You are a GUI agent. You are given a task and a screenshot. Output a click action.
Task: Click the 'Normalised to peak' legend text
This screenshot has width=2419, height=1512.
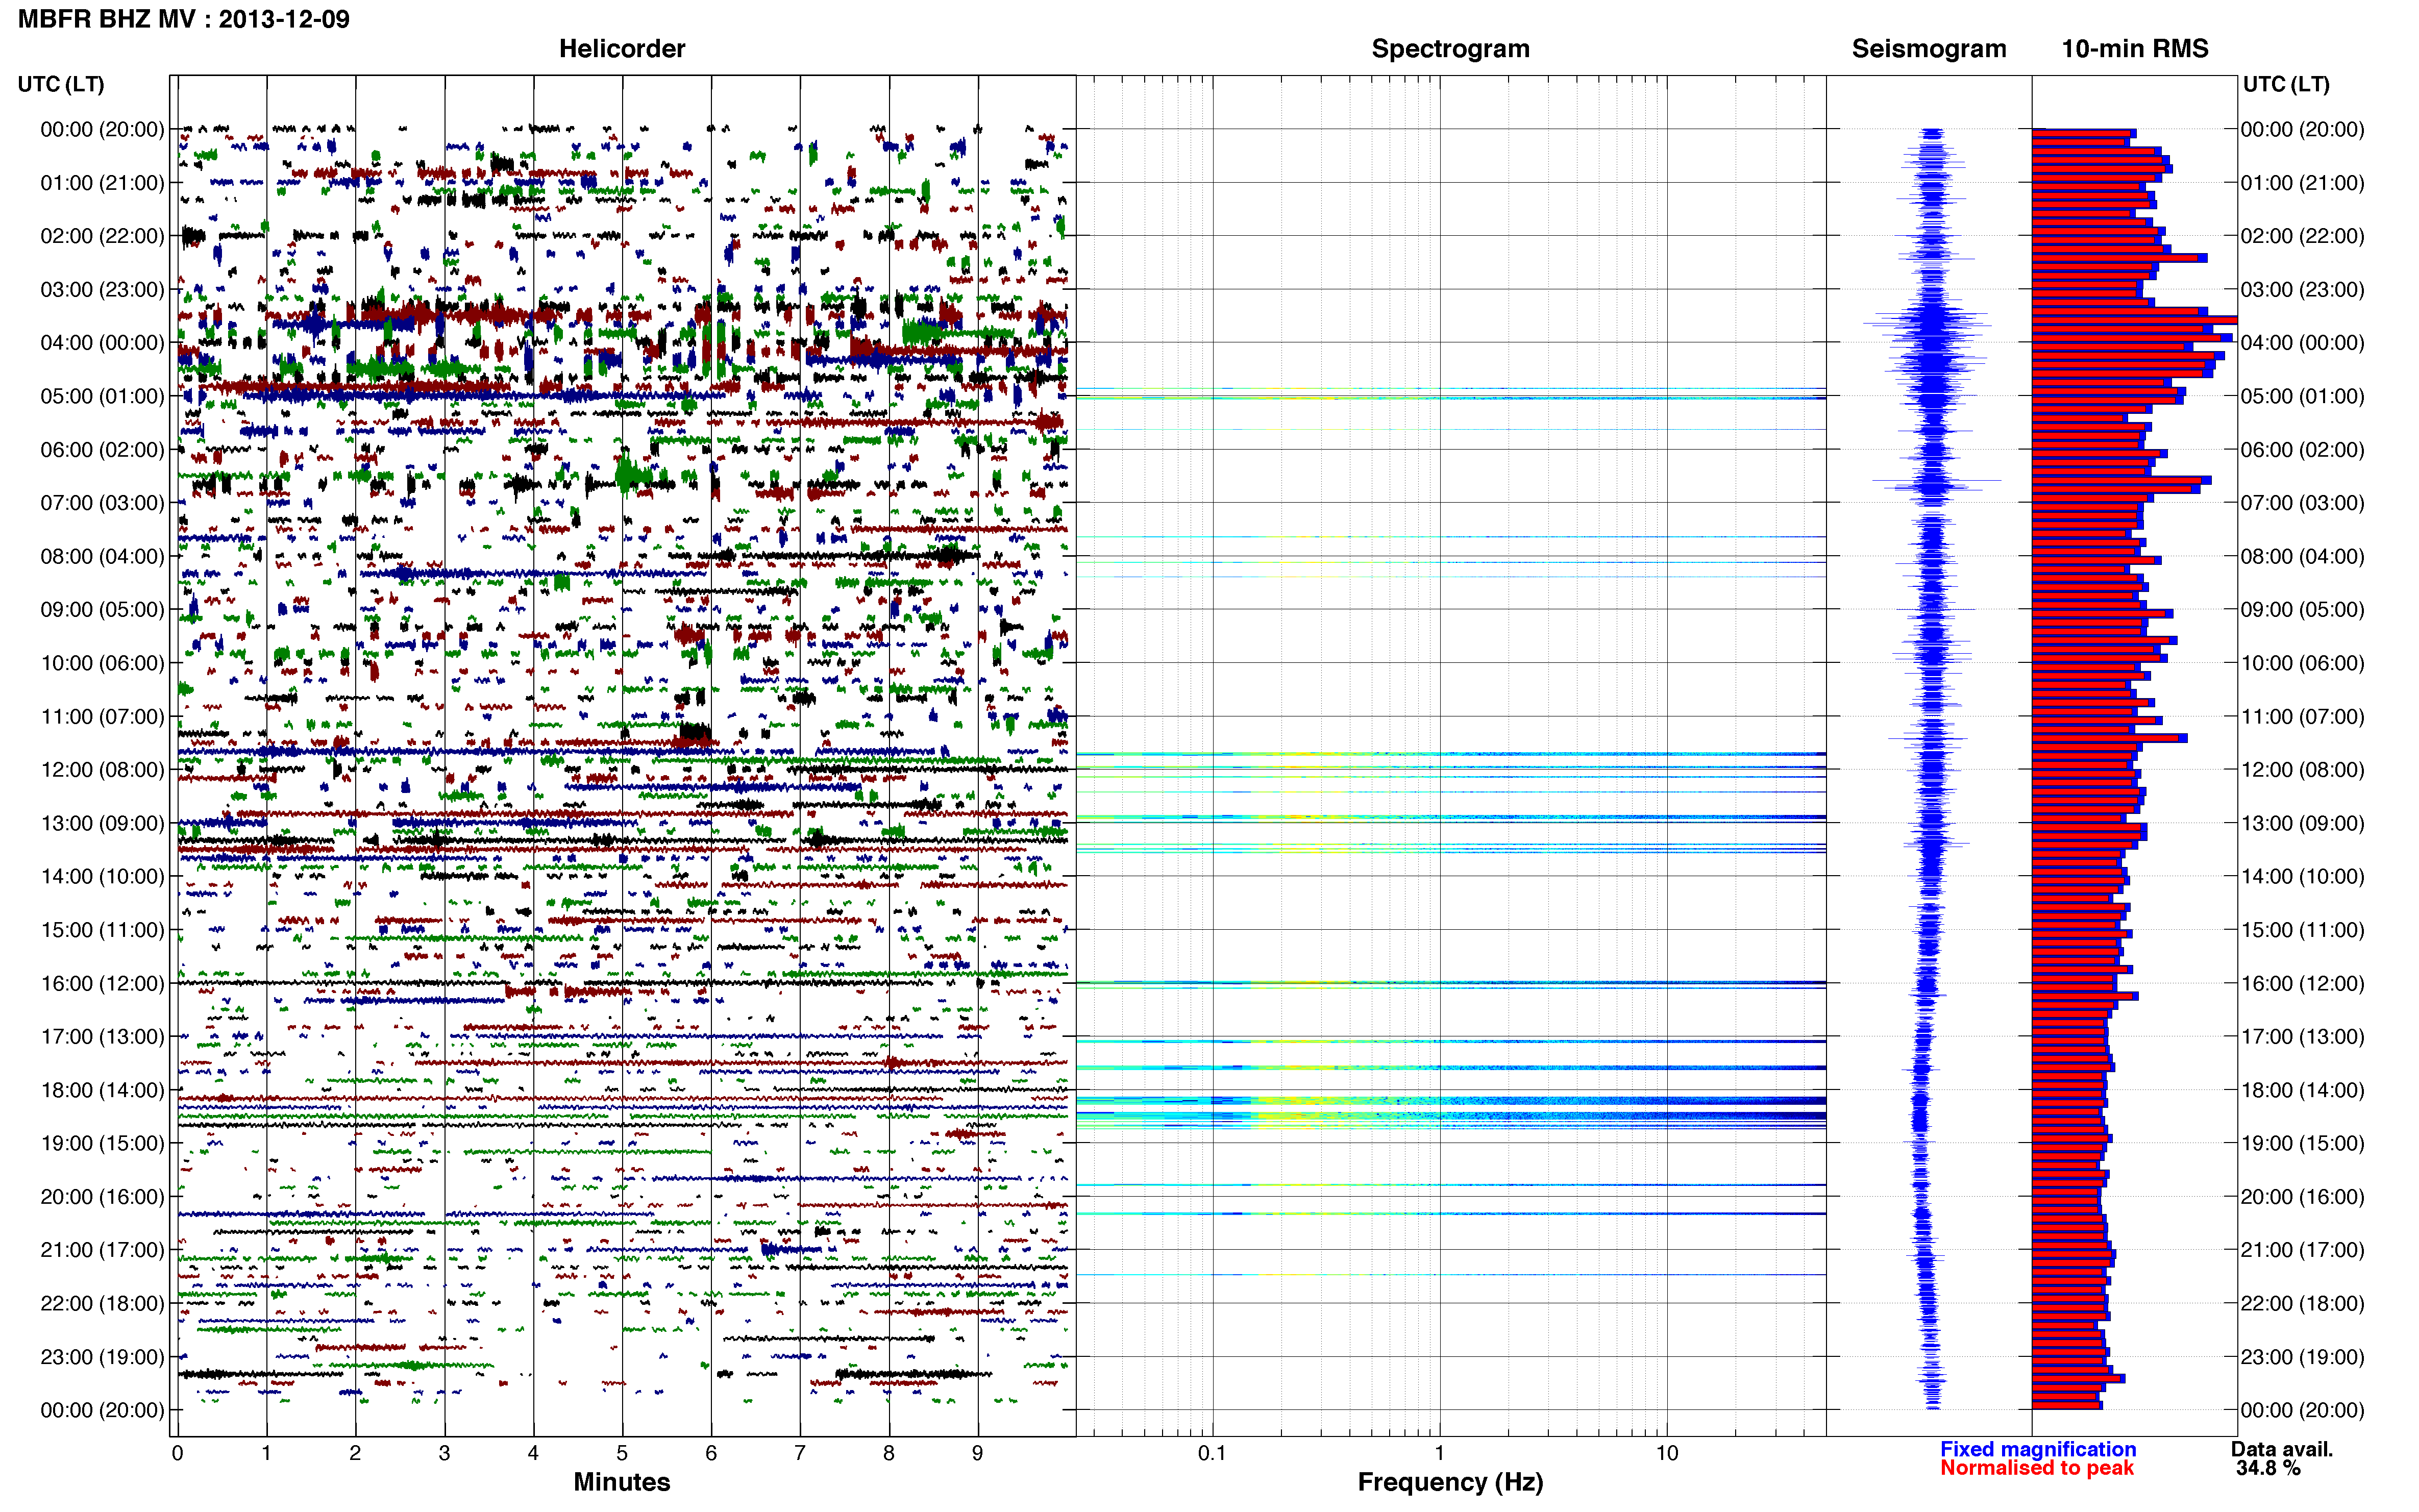click(2037, 1468)
